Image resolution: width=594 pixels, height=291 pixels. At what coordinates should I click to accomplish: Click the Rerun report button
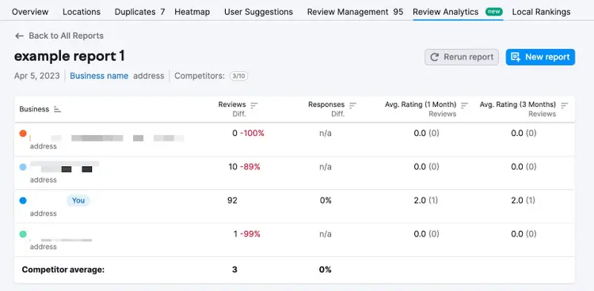click(x=462, y=57)
